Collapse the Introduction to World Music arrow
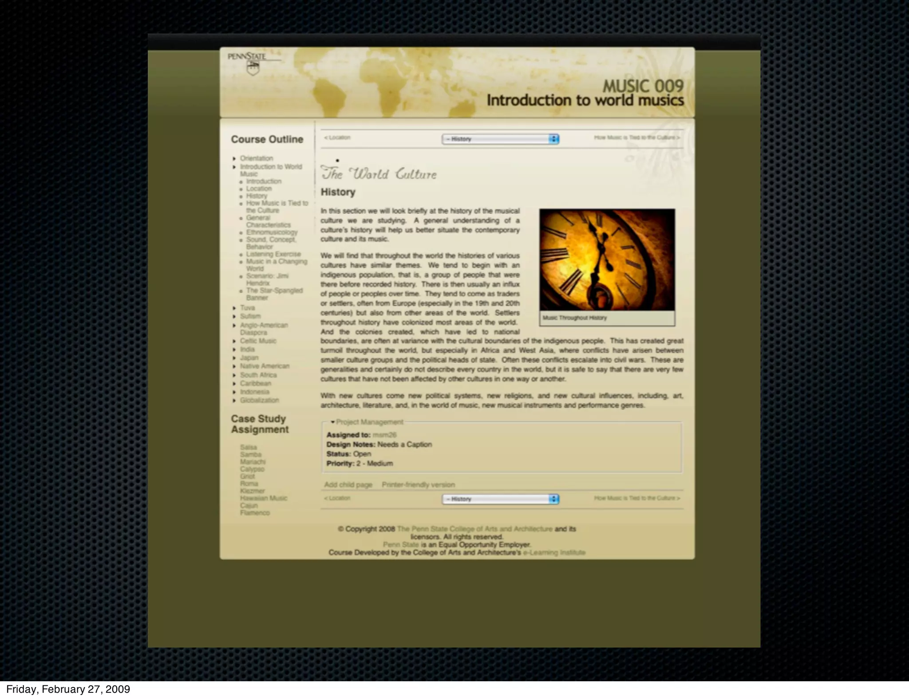This screenshot has height=699, width=909. (234, 167)
